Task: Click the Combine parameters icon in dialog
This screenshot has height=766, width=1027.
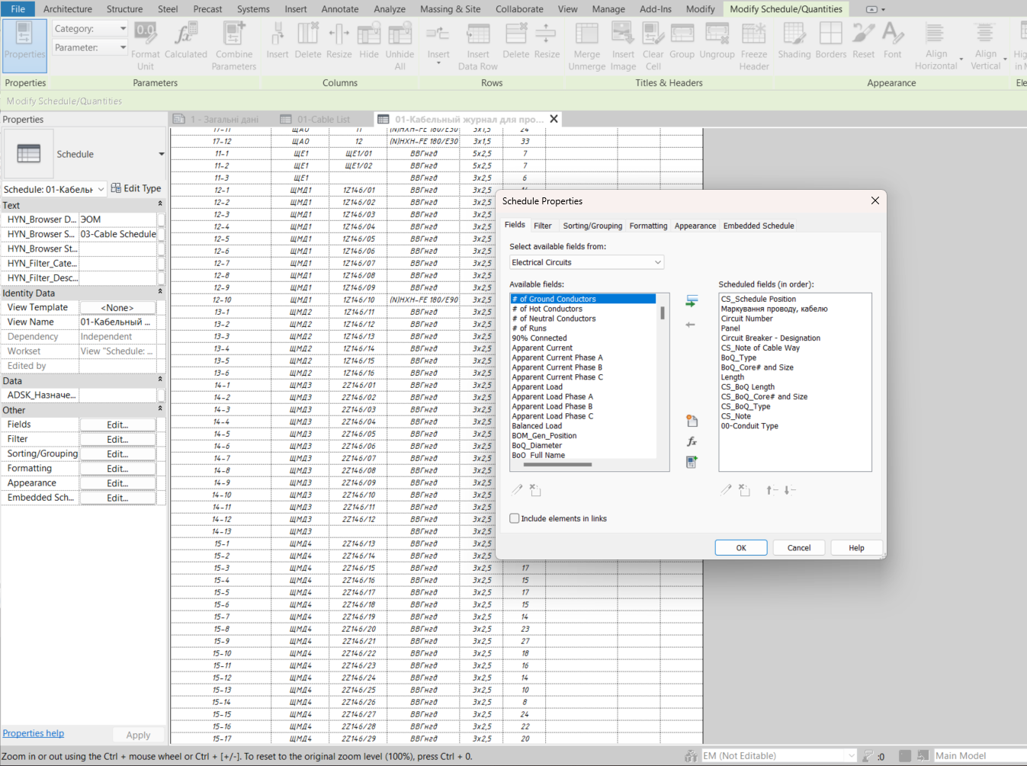Action: point(692,462)
